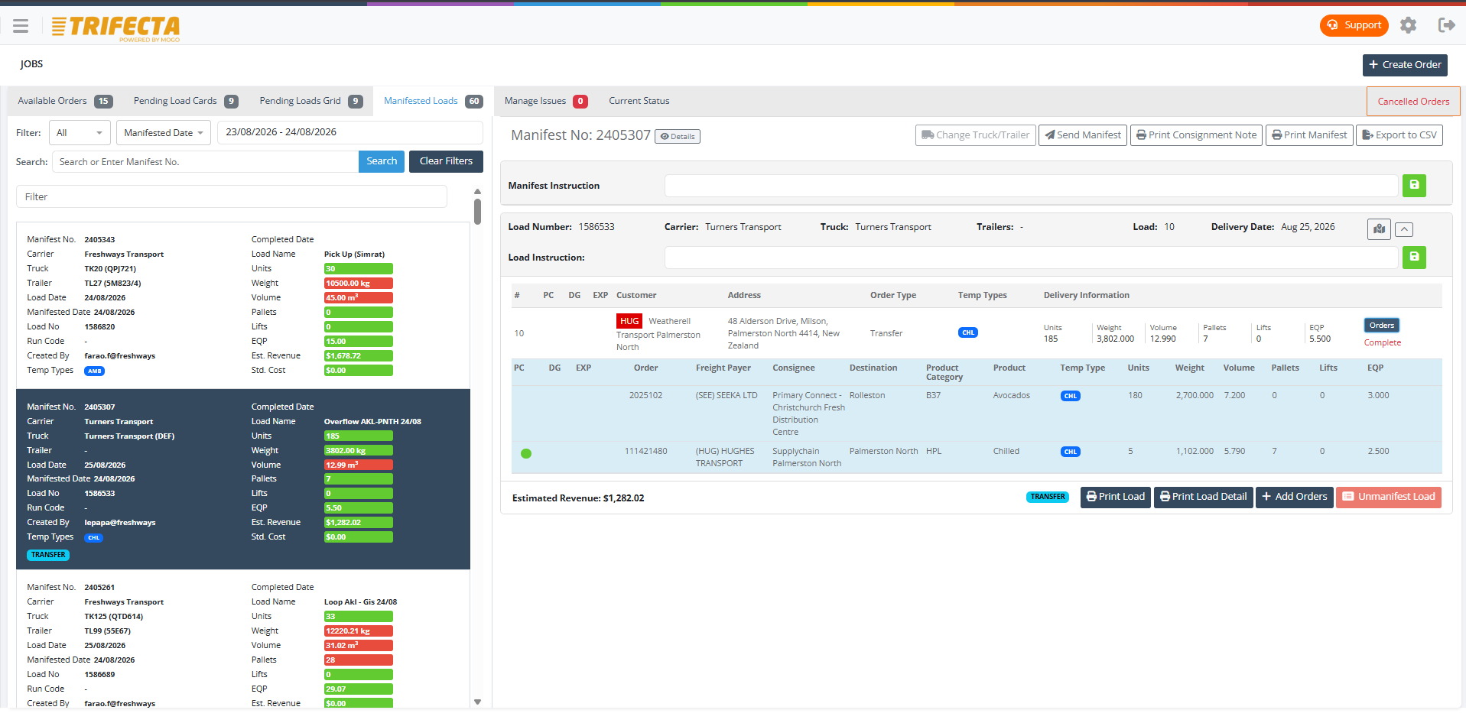Screen dimensions: 1466x723
Task: Open the Manage Issues tab
Action: [x=545, y=101]
